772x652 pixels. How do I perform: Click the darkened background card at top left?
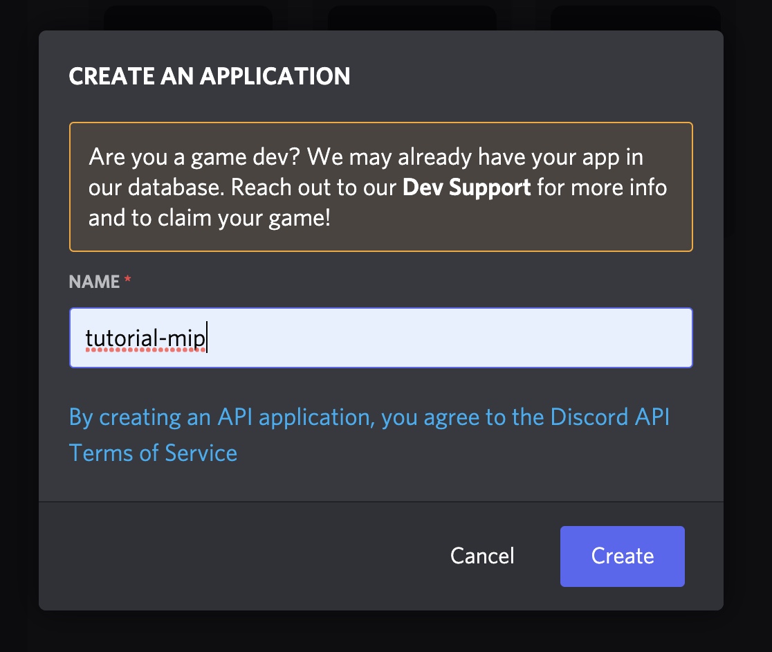(188, 18)
